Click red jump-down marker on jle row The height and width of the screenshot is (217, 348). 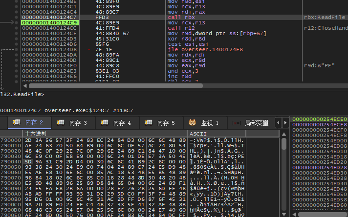(x=89, y=50)
